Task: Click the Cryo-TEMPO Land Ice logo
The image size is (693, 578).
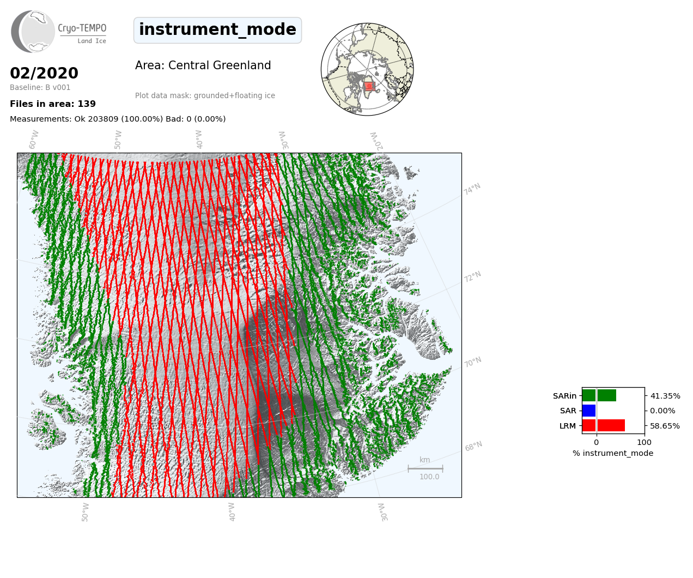Action: tap(59, 32)
